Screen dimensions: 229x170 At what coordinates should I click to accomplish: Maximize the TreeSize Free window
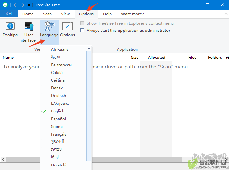tap(207, 5)
